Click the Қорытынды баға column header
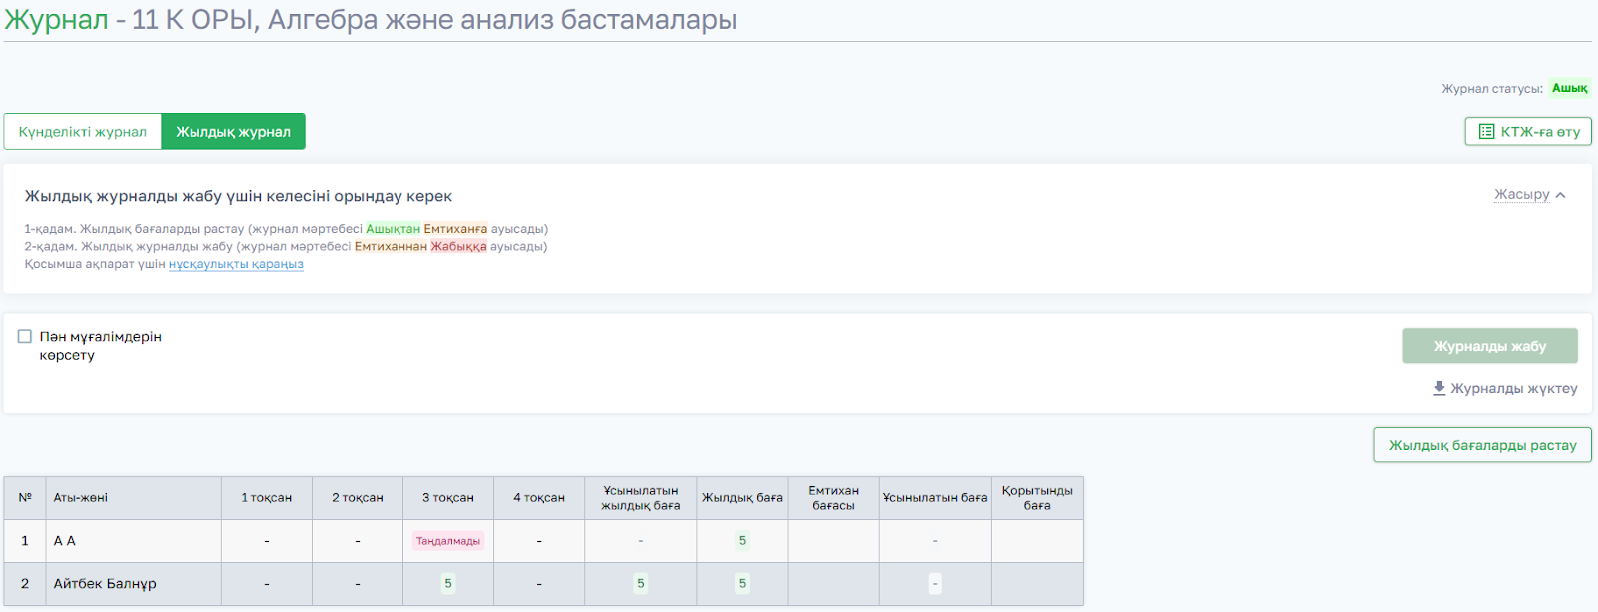Image resolution: width=1598 pixels, height=612 pixels. tap(1037, 497)
